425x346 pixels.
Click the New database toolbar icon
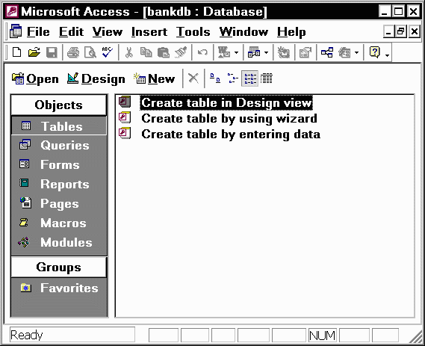coord(16,52)
